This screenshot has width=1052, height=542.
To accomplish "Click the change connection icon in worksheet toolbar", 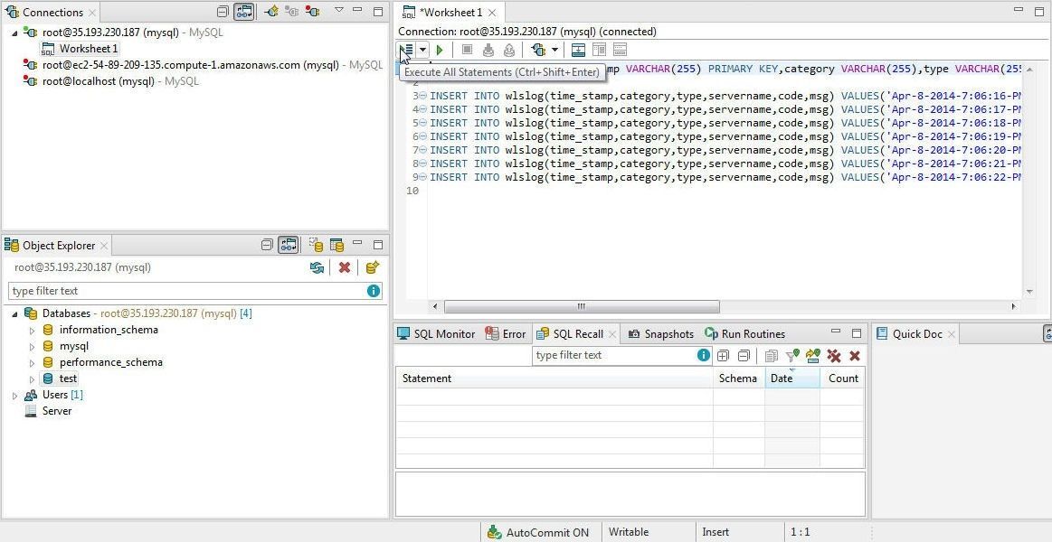I will click(x=538, y=50).
